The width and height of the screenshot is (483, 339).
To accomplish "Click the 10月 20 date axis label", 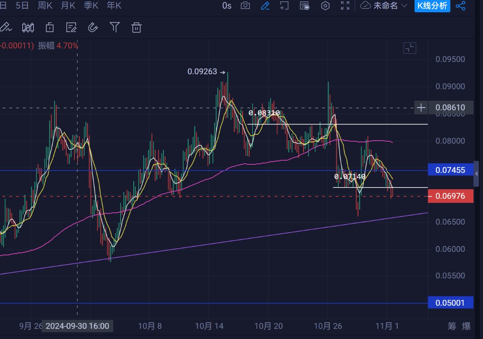I will point(268,326).
